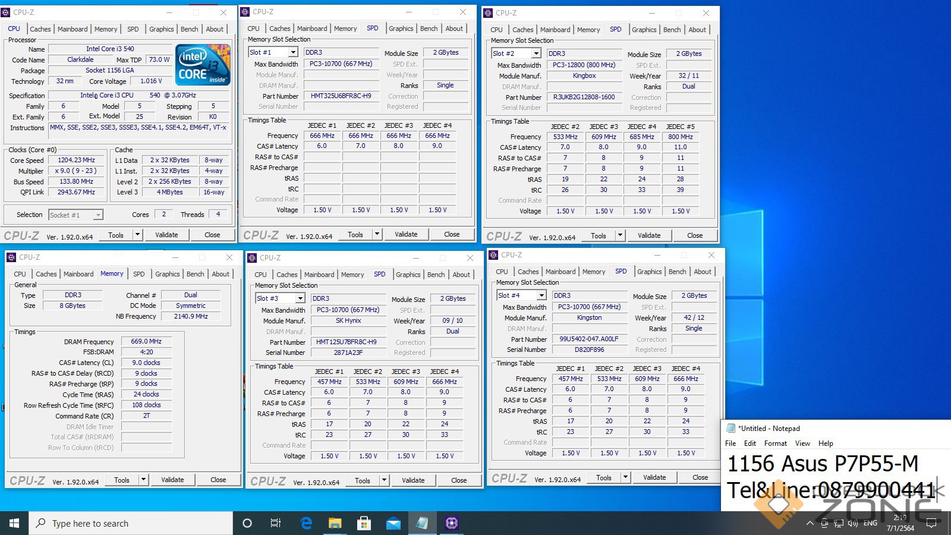Viewport: 951px width, 535px height.
Task: Click the Cortana circle icon on taskbar
Action: pos(247,523)
